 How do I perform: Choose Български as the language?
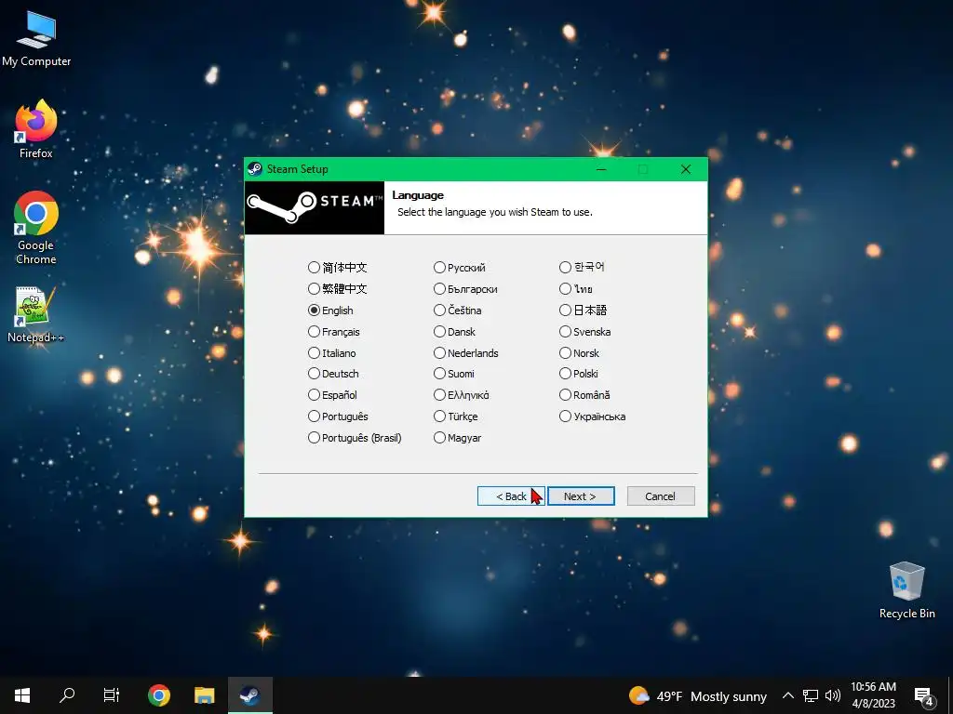(465, 288)
